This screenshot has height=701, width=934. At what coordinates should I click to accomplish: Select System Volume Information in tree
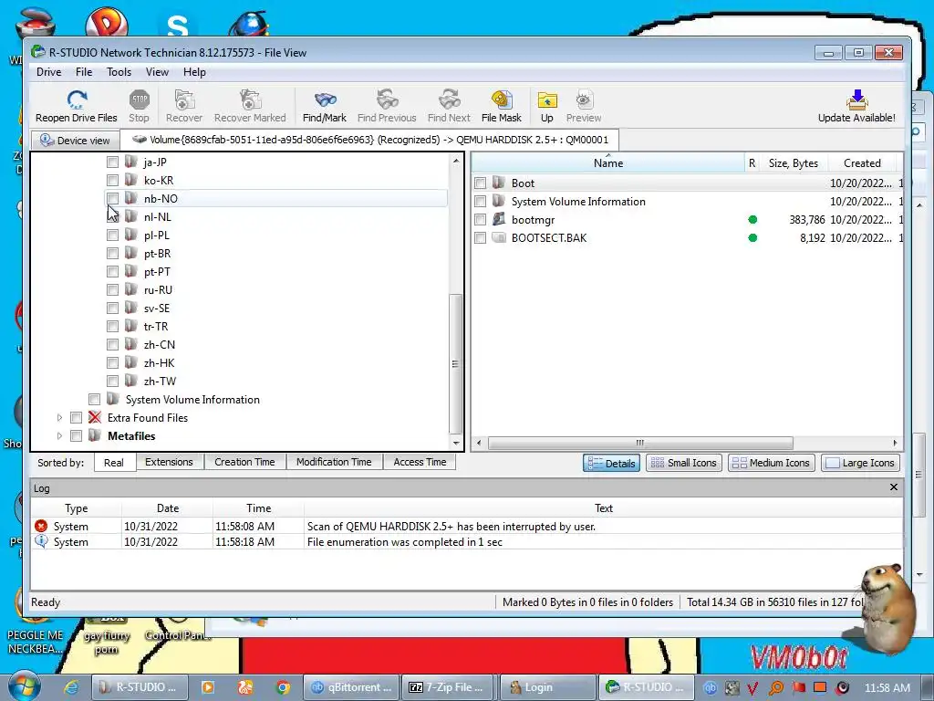[x=192, y=400]
